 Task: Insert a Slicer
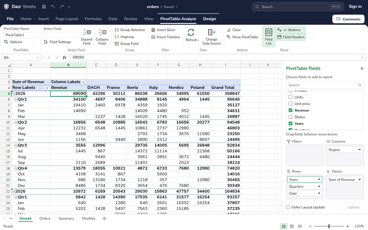163,30
